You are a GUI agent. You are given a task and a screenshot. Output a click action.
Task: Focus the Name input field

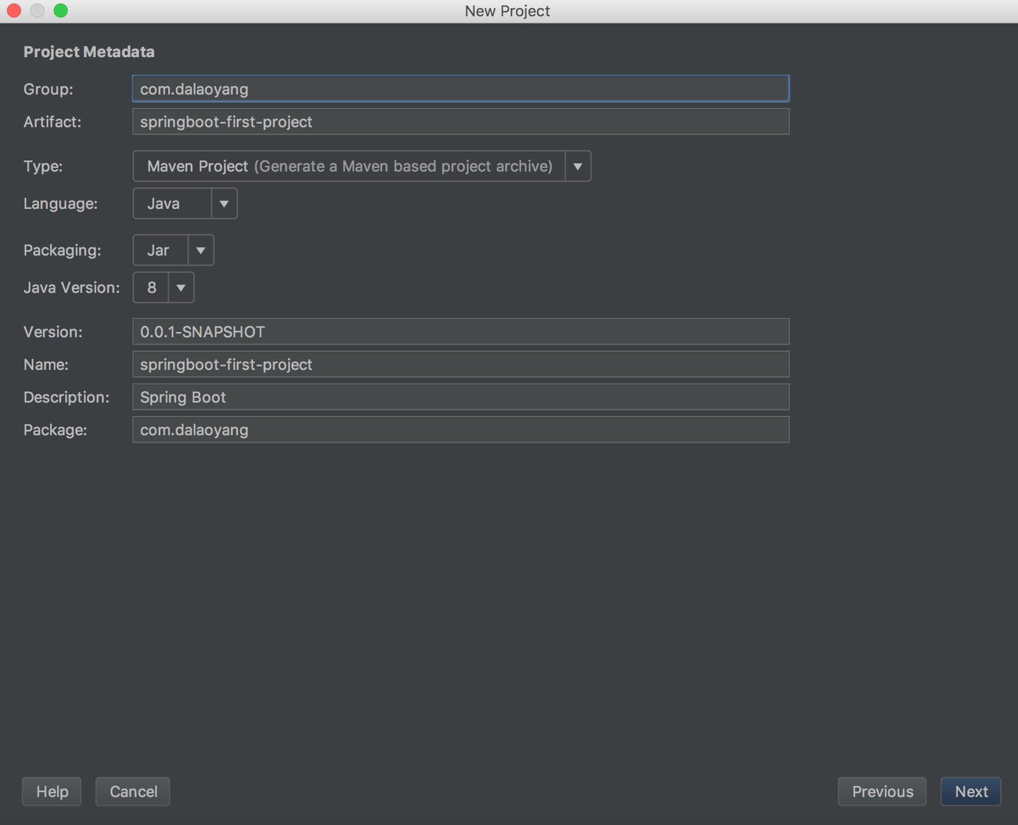tap(460, 364)
